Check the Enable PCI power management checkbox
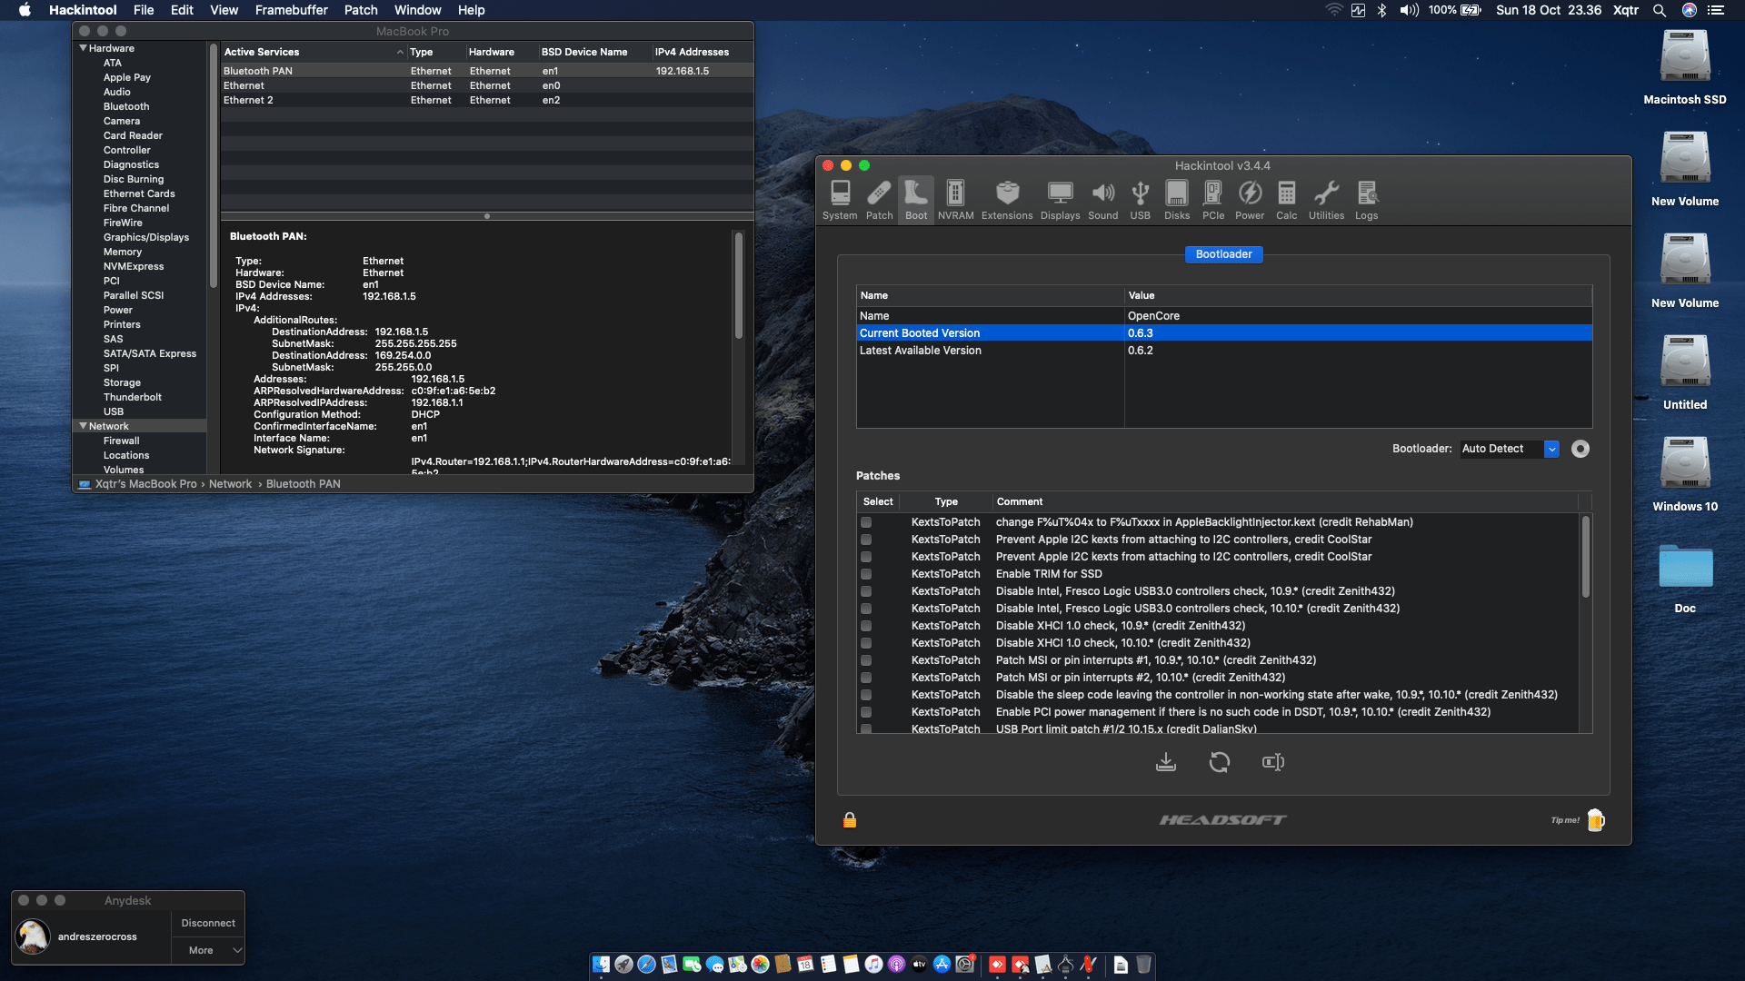Viewport: 1745px width, 981px height. (x=866, y=712)
